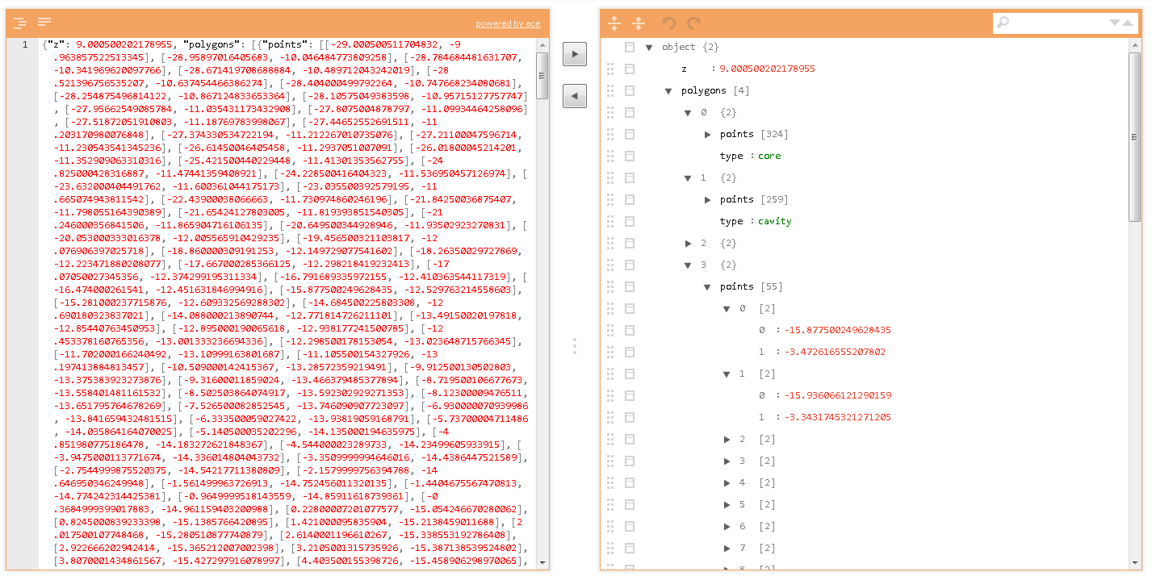The height and width of the screenshot is (576, 1152).
Task: Open action menu for points [55] row
Action: [630, 286]
